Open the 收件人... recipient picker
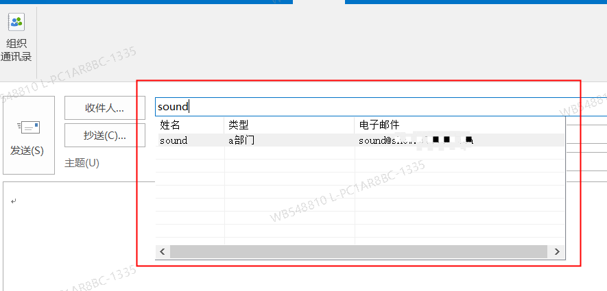The height and width of the screenshot is (291, 607). coord(104,108)
